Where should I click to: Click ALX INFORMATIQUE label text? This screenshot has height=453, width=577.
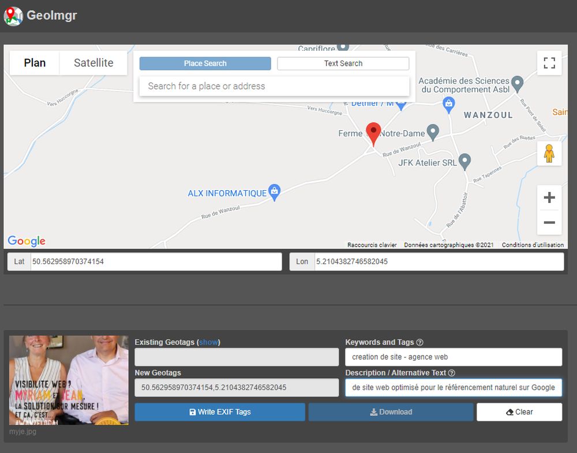click(x=227, y=194)
